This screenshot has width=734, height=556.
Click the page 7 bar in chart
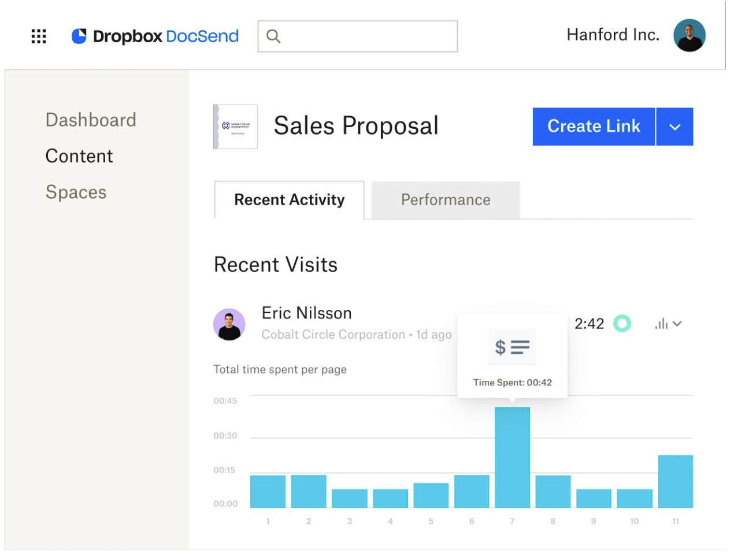pos(512,457)
